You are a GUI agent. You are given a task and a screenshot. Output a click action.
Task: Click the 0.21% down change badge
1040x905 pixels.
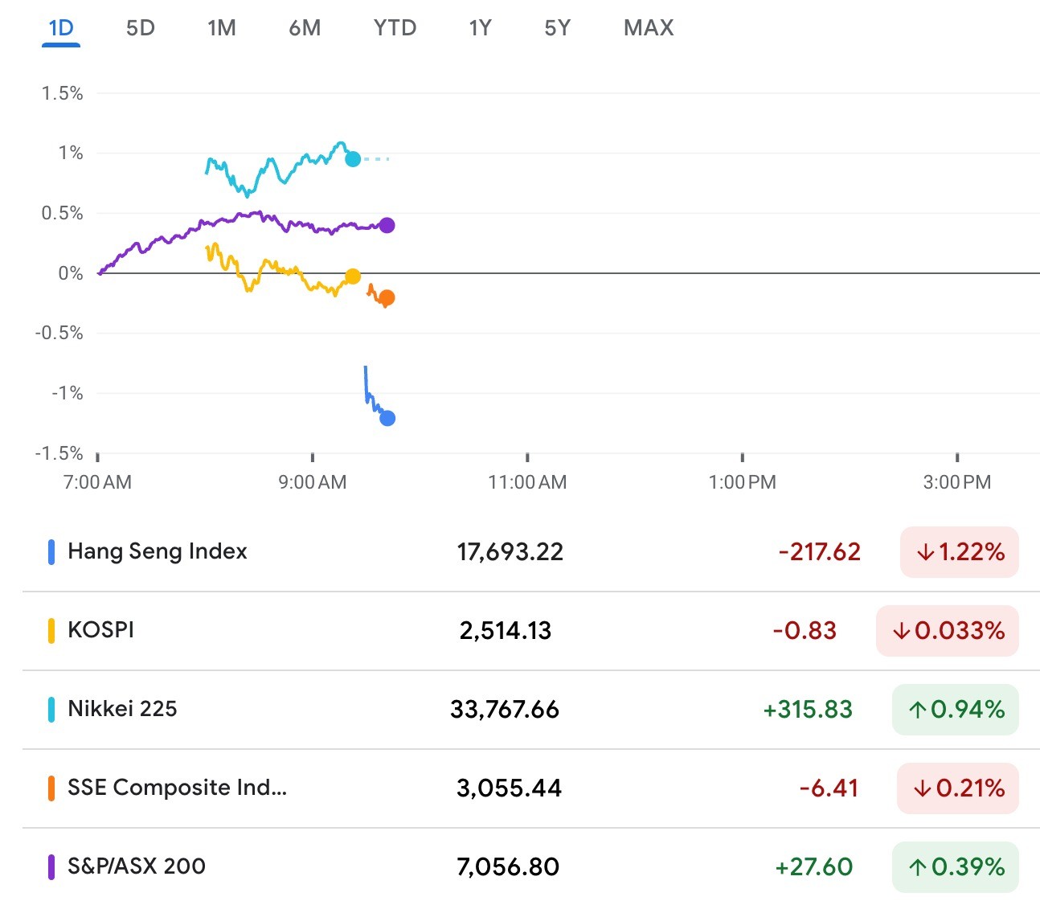(958, 788)
